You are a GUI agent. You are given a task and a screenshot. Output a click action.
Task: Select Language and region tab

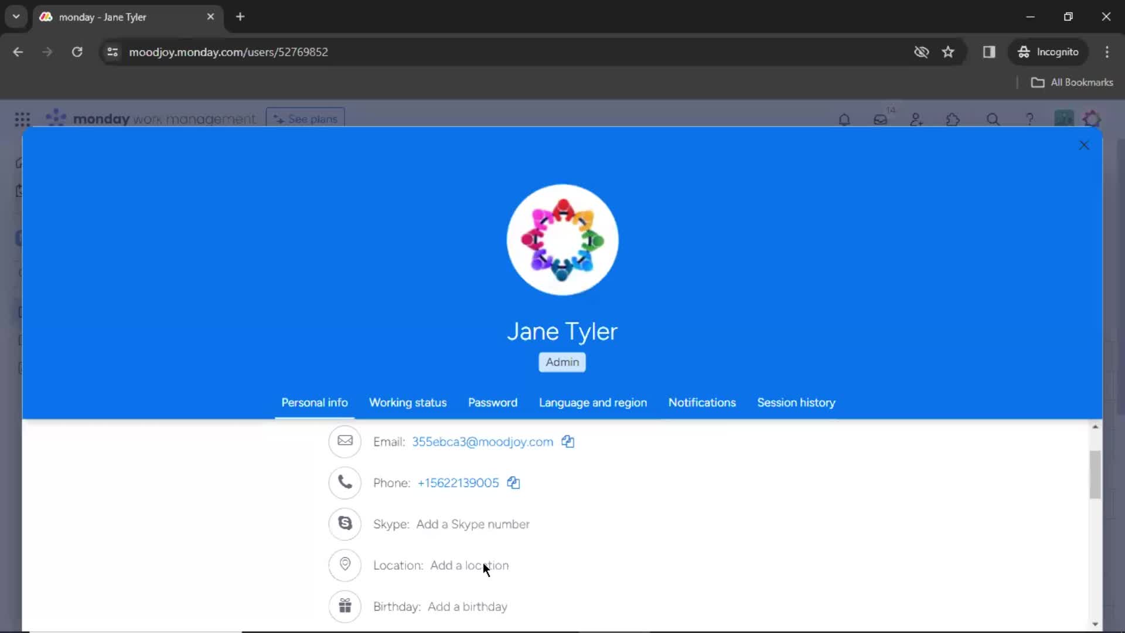click(594, 403)
